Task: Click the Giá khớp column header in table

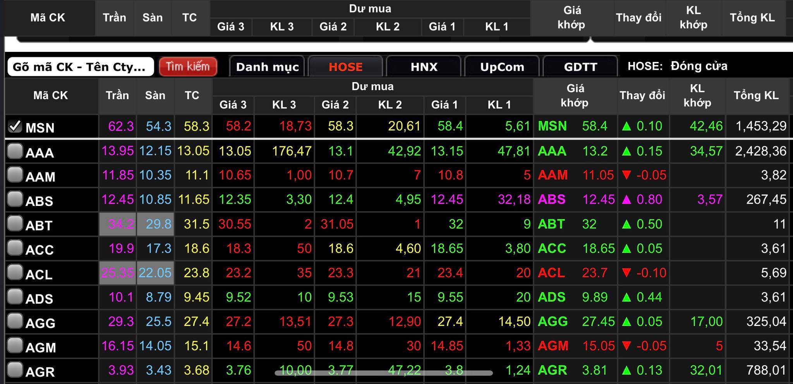Action: point(575,96)
